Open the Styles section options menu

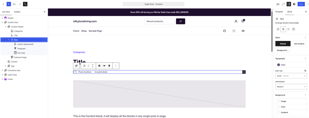pyautogui.click(x=305, y=38)
